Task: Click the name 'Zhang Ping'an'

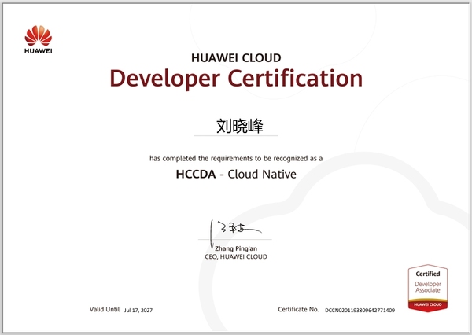Action: coord(236,248)
